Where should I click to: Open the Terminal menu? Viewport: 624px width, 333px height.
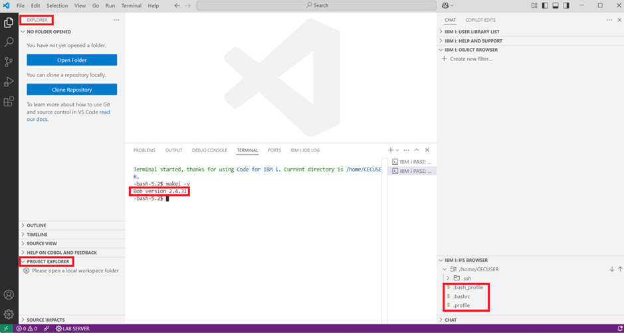point(131,5)
